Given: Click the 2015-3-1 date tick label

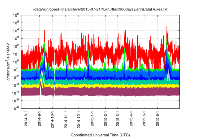Looking at the screenshot, I should click(118, 119).
